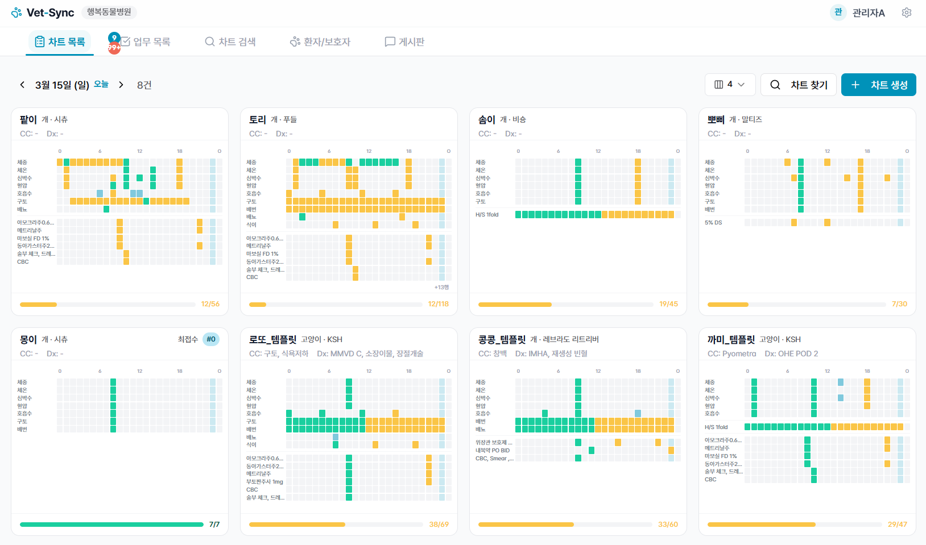Open 게시판 via the speech bubble icon
Viewport: 926px width, 545px height.
390,41
